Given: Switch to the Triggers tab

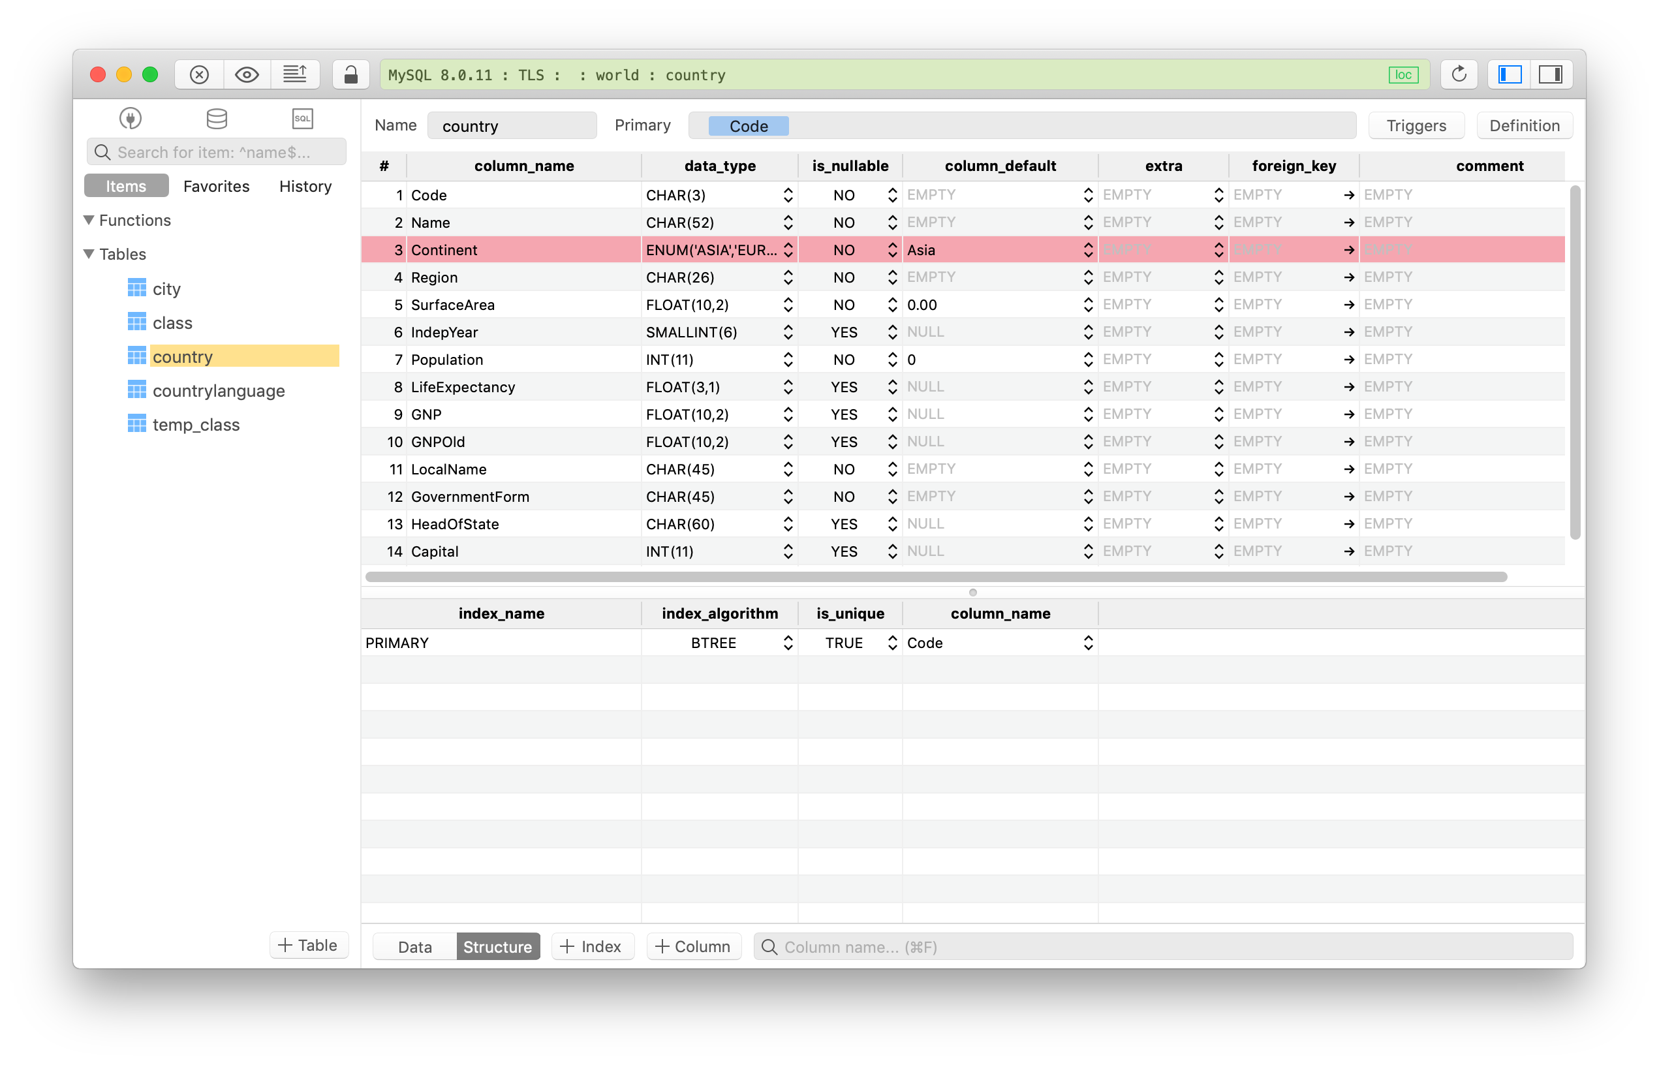Looking at the screenshot, I should [1415, 125].
